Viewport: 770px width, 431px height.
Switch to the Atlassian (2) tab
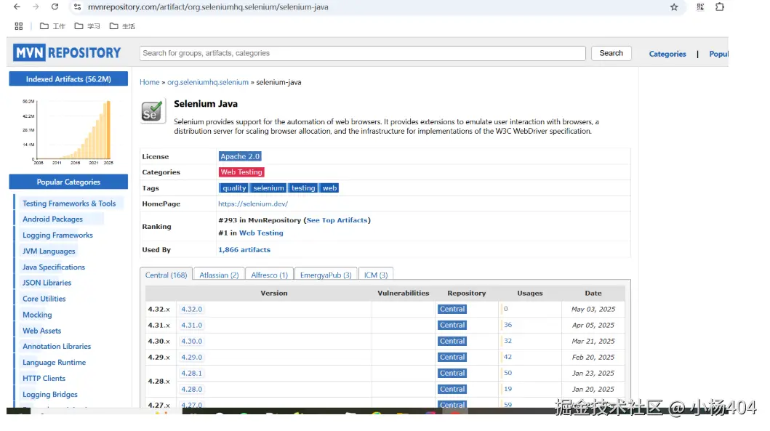(219, 275)
